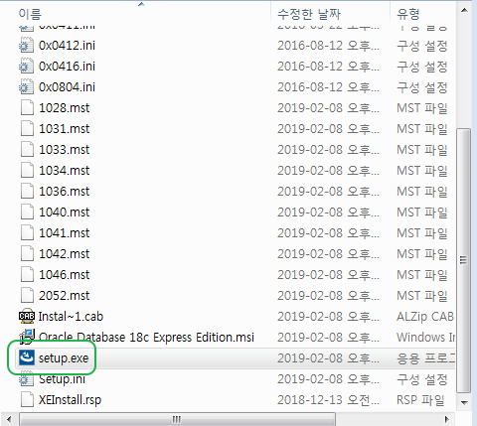This screenshot has width=477, height=426.
Task: Click the RSP 파일 type cell
Action: (420, 400)
